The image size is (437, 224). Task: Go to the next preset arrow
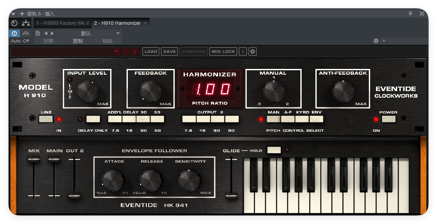click(x=52, y=34)
